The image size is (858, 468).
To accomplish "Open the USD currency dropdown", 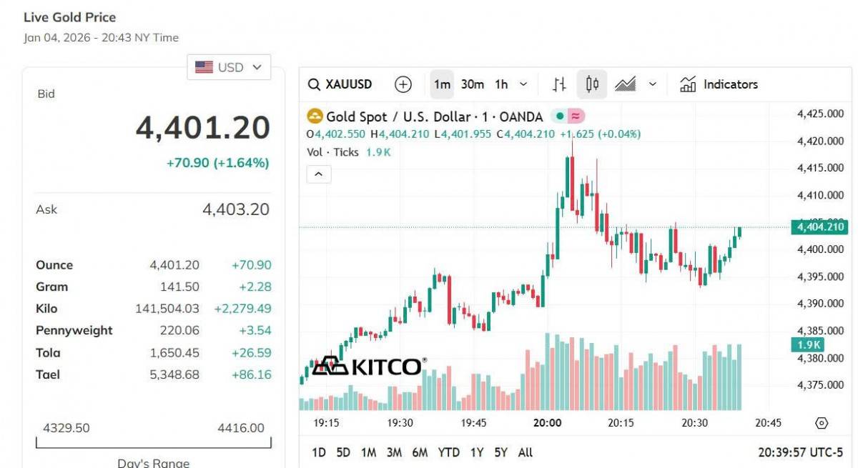I will tap(229, 66).
